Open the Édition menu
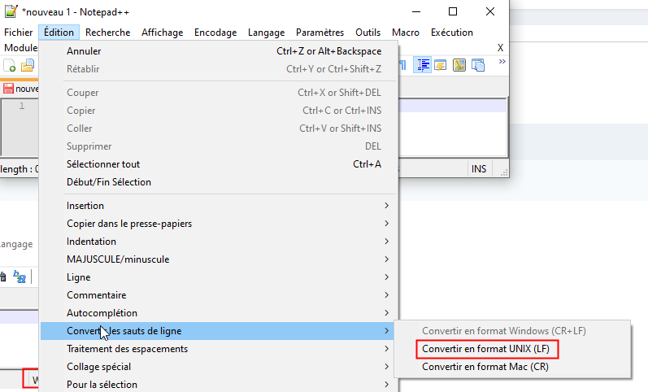Screen dimensions: 648x392 coord(59,33)
